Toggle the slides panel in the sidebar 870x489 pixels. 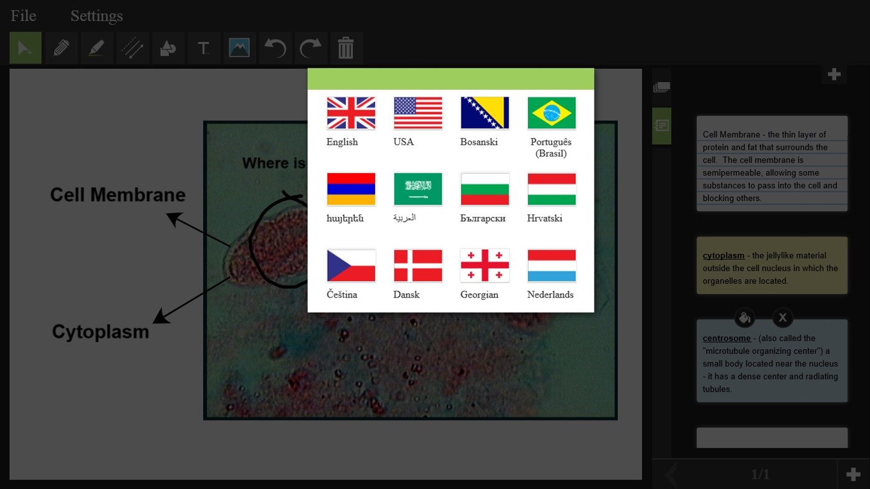tap(661, 87)
